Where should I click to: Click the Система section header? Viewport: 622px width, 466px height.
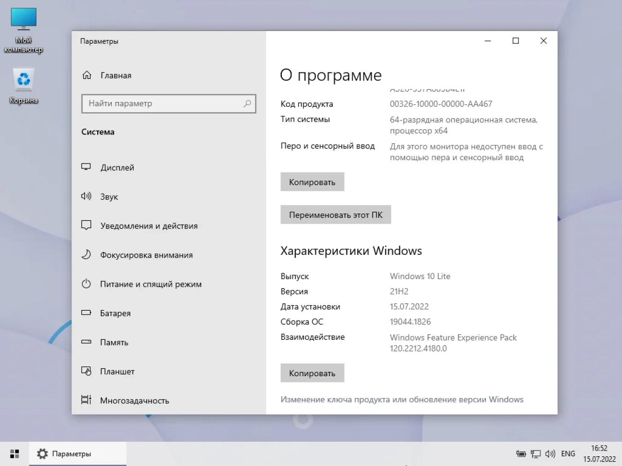tap(98, 132)
